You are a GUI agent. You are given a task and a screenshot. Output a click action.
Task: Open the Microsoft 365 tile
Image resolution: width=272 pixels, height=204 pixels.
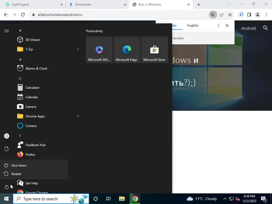[99, 50]
